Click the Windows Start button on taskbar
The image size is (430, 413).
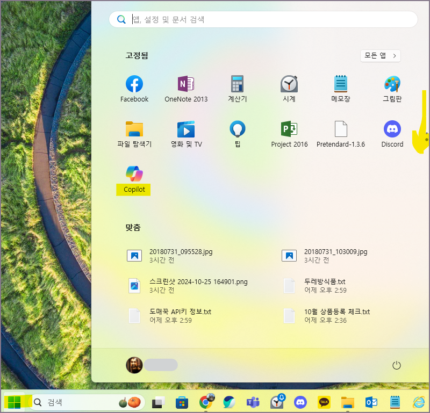coord(15,402)
